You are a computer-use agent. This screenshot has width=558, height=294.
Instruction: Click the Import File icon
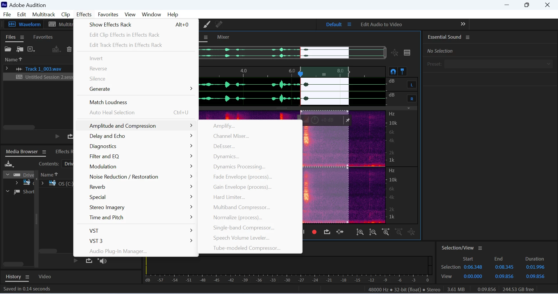pyautogui.click(x=20, y=49)
